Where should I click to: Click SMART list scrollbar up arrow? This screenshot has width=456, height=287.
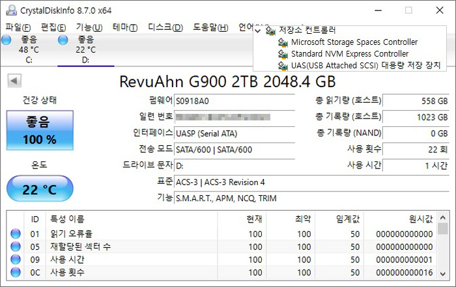click(x=443, y=217)
